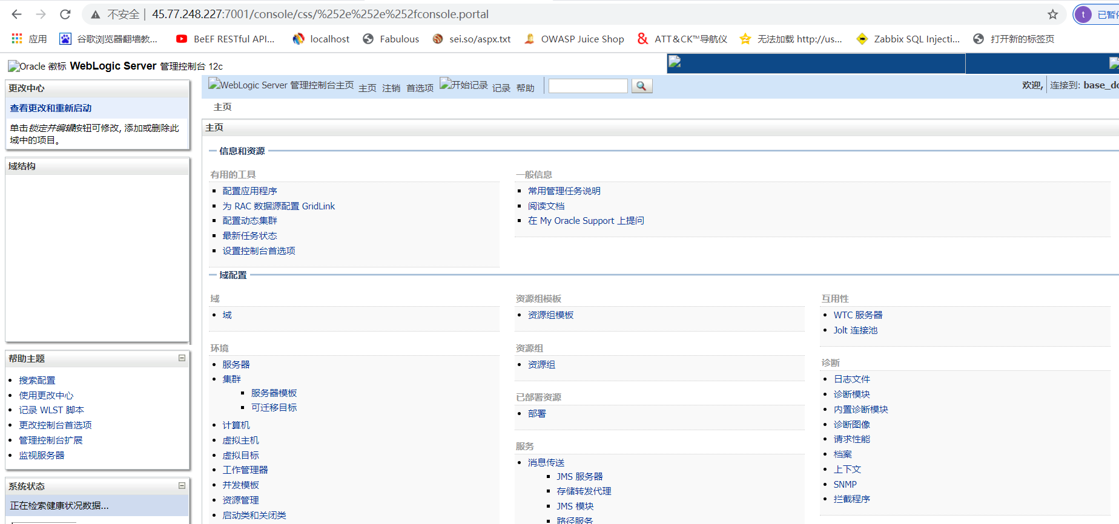Screen dimensions: 1119x524
Task: Click the console search magnifier button
Action: [642, 86]
